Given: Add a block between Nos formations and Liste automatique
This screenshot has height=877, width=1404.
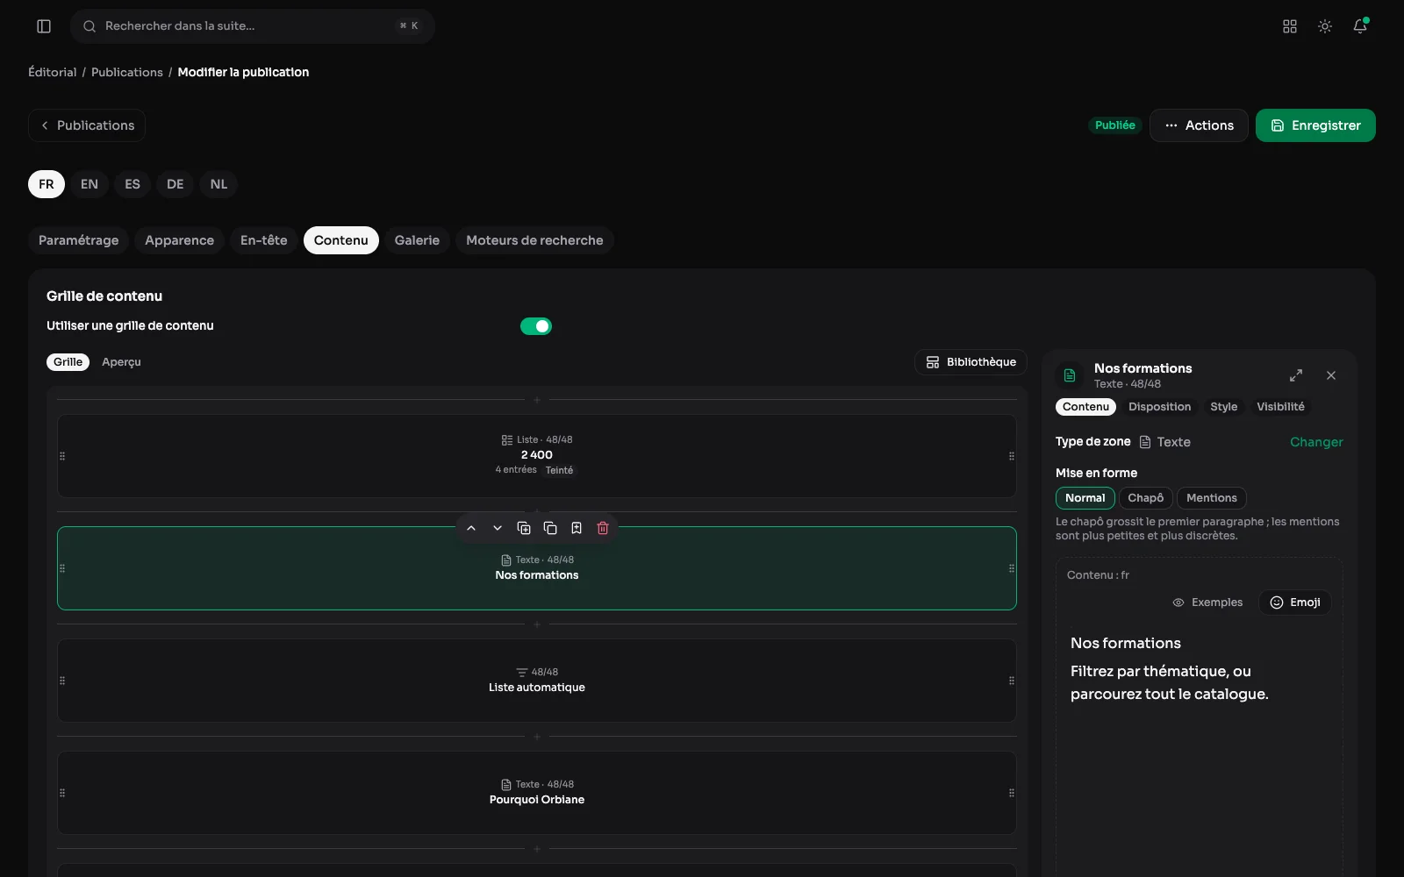Looking at the screenshot, I should click(537, 624).
